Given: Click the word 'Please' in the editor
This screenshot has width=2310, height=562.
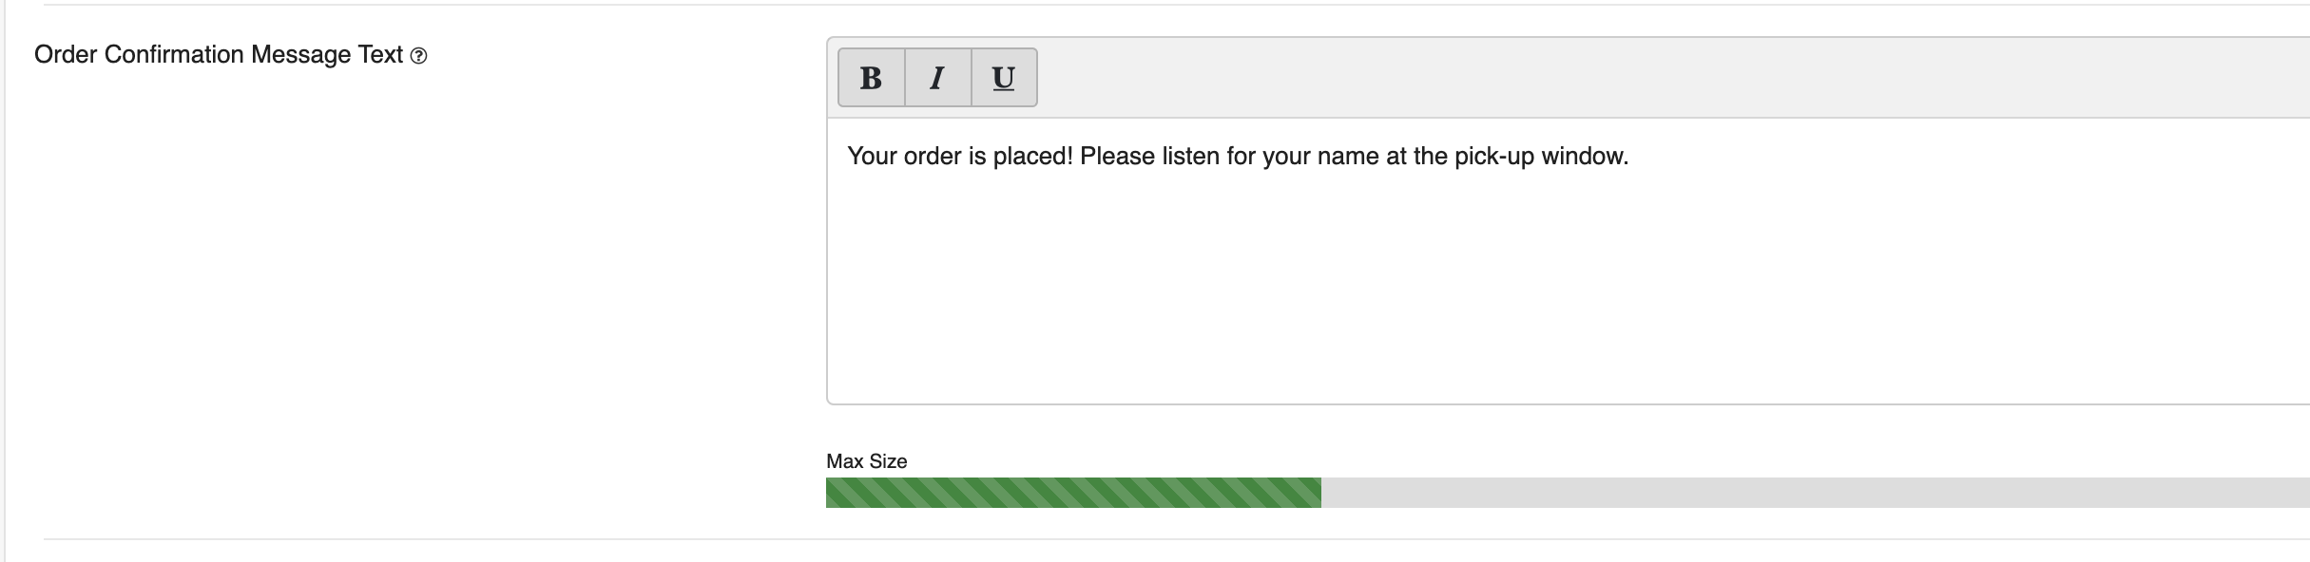Looking at the screenshot, I should pyautogui.click(x=1117, y=156).
